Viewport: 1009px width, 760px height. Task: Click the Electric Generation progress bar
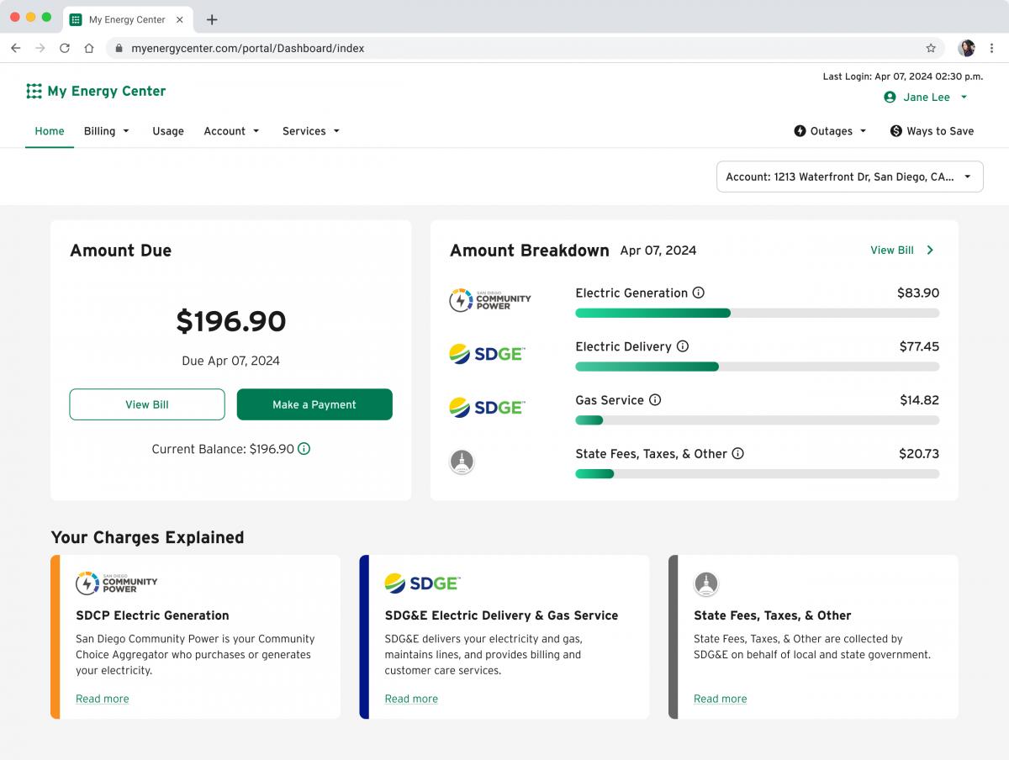point(757,313)
